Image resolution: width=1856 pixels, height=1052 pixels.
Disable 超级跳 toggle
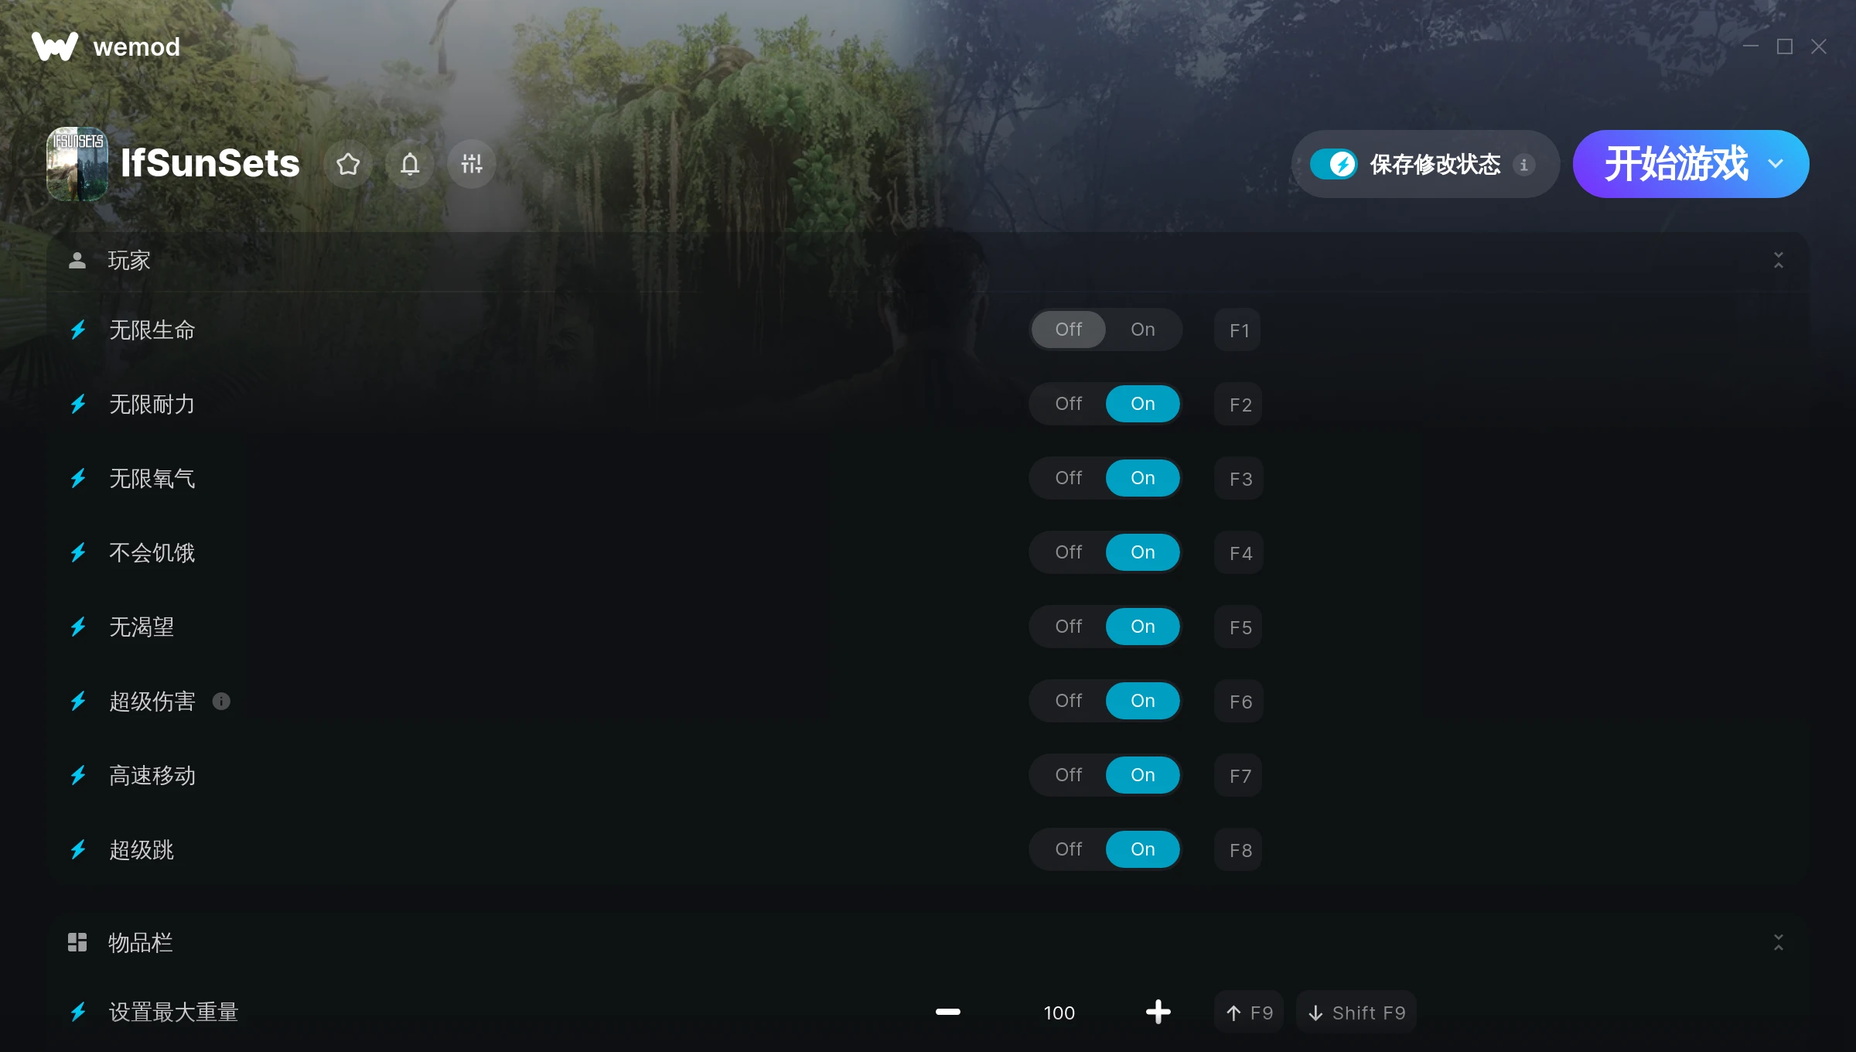1068,848
